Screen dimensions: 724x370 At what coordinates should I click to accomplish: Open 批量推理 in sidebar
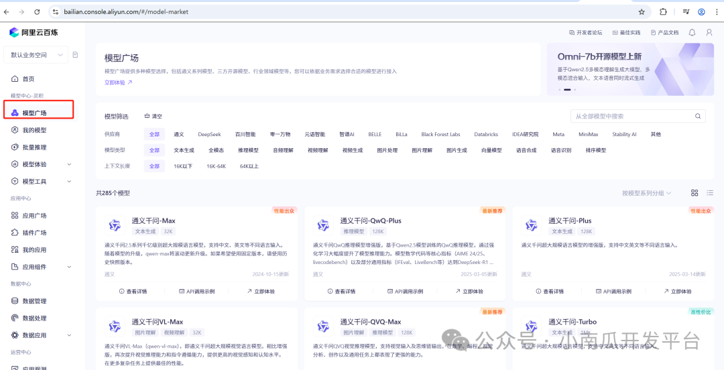[29, 147]
